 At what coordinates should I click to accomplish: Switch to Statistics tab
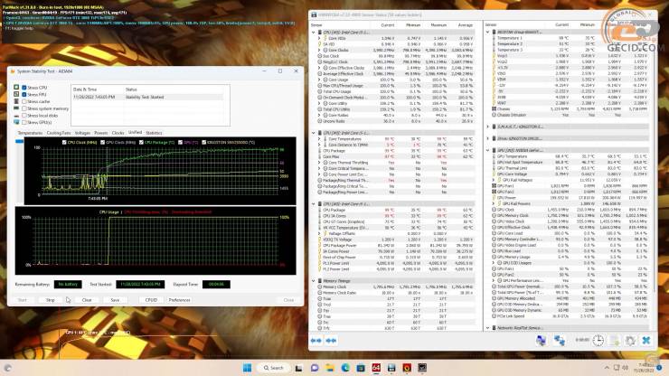click(154, 133)
